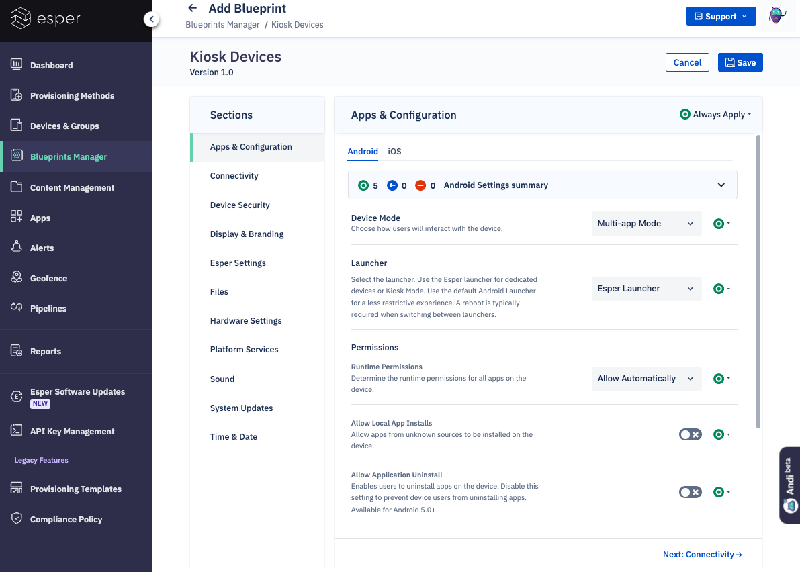Enable Allow Application Uninstall

tap(690, 492)
